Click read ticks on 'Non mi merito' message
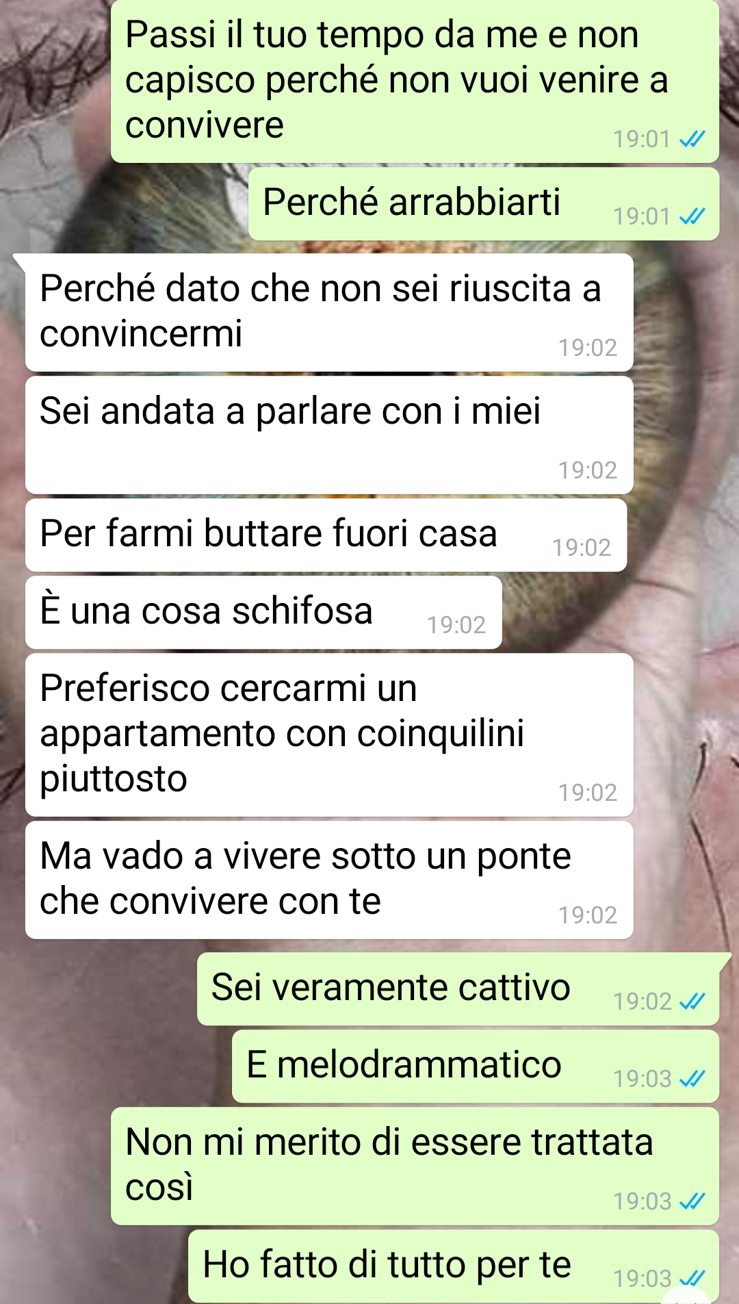Screen dimensions: 739x1304 tap(692, 1201)
